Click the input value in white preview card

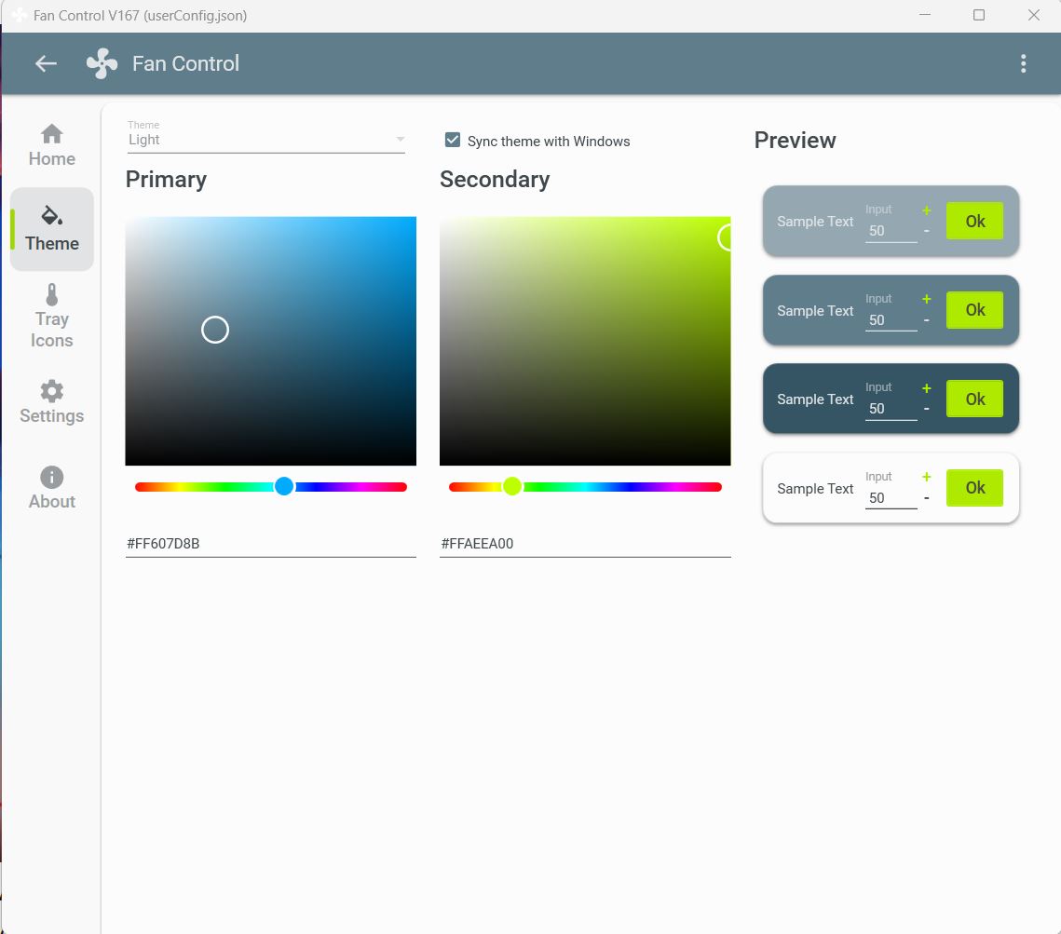tap(891, 498)
